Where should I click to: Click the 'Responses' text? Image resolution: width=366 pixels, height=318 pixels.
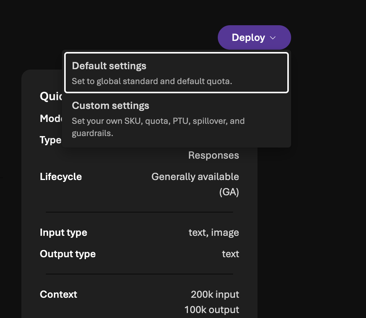pos(214,155)
